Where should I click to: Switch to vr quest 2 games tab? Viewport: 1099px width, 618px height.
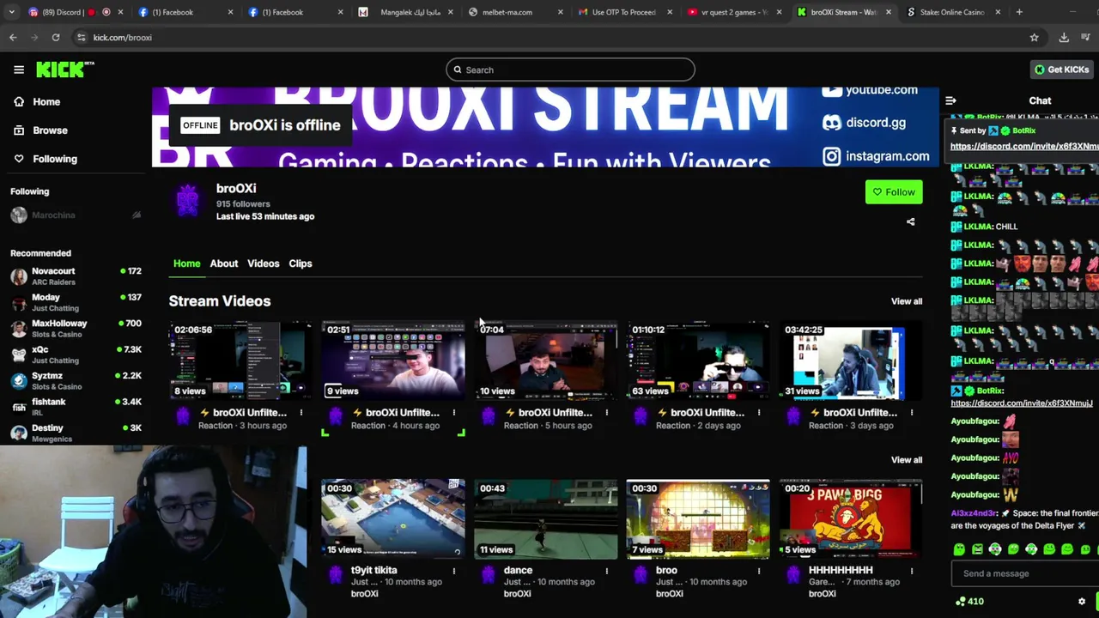coord(735,12)
